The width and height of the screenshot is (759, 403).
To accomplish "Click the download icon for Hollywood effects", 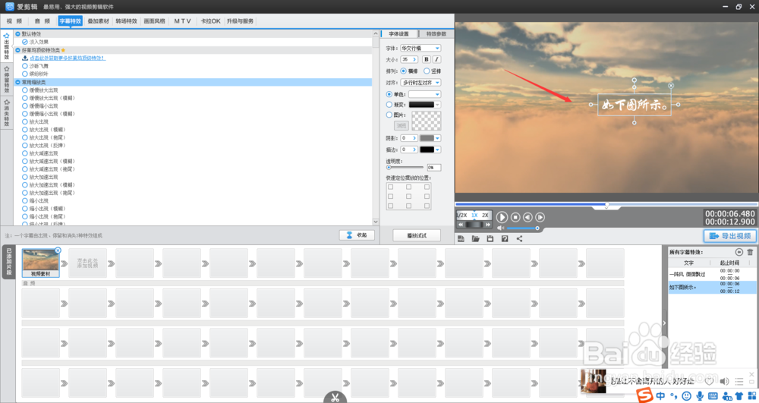I will [25, 58].
